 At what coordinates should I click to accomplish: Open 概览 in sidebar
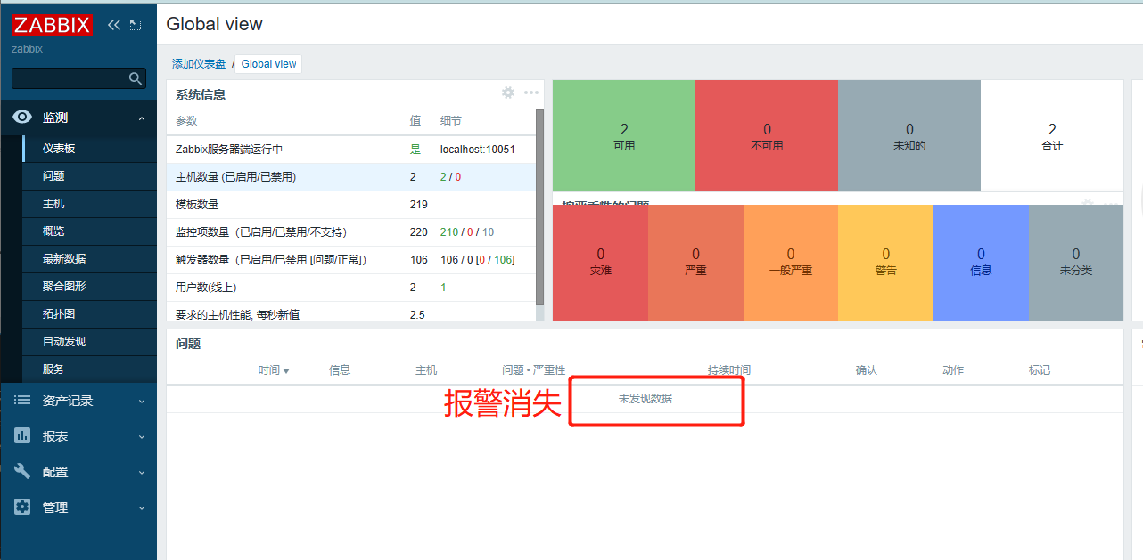pyautogui.click(x=89, y=231)
